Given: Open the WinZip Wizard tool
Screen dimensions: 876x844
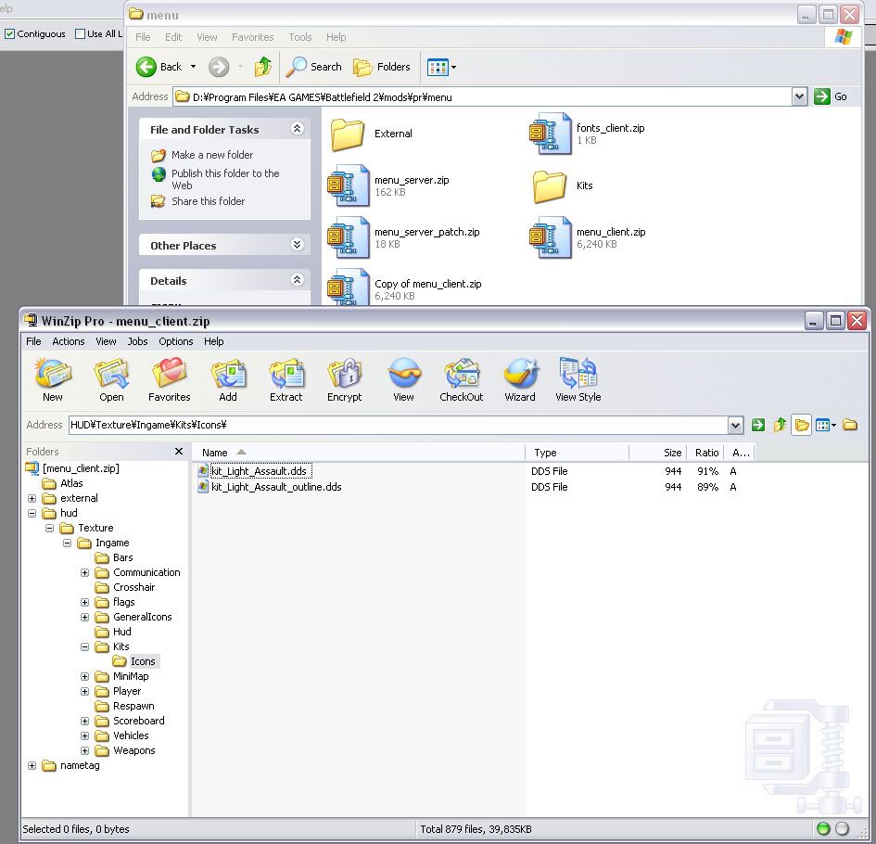Looking at the screenshot, I should (519, 375).
